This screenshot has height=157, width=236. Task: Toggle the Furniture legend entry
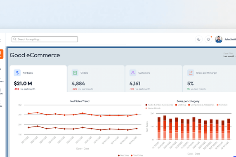coord(222,105)
